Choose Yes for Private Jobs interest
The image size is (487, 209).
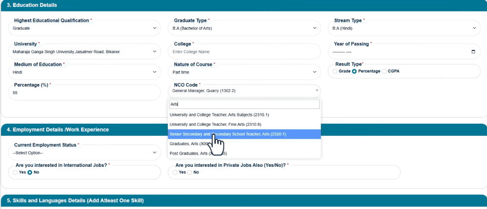click(x=175, y=172)
